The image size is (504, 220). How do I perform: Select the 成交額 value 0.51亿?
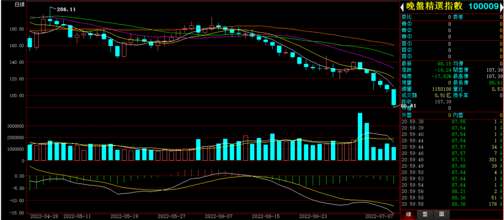tap(444, 96)
